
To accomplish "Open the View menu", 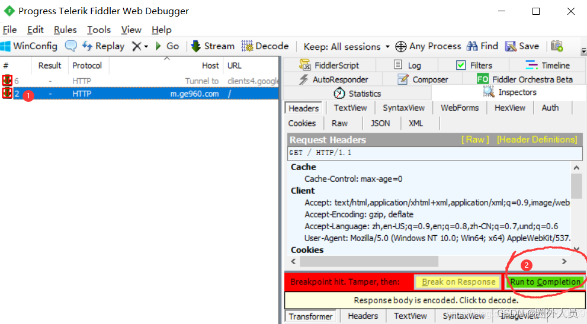I will tap(131, 30).
